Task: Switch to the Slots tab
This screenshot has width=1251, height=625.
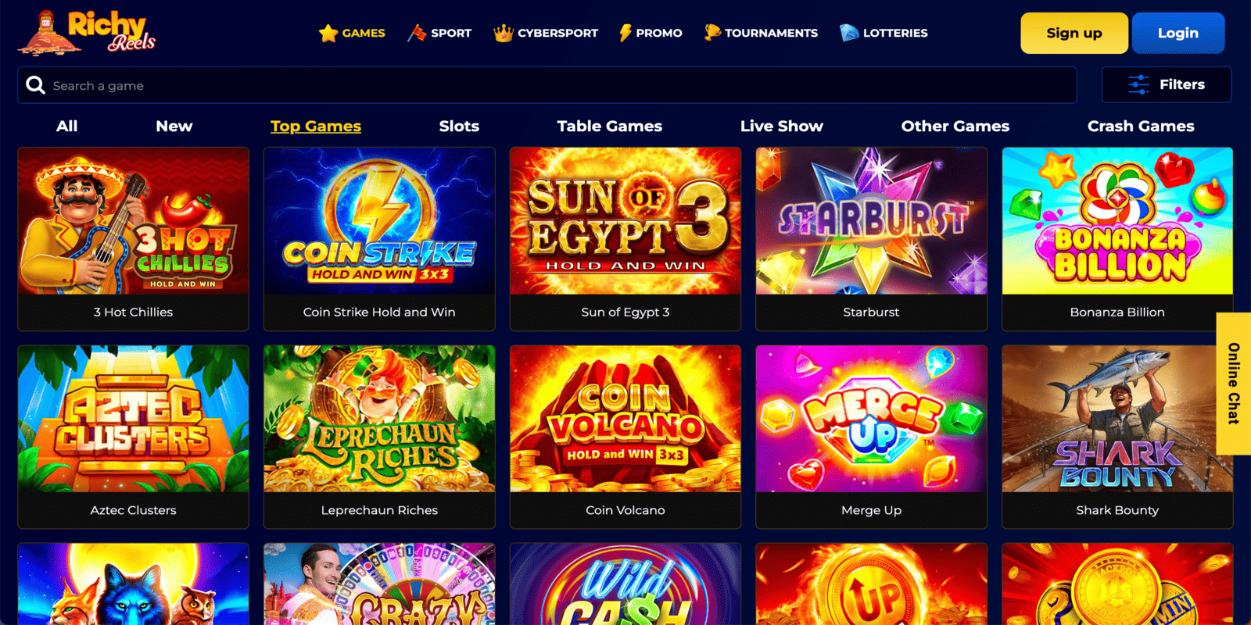Action: coord(459,126)
